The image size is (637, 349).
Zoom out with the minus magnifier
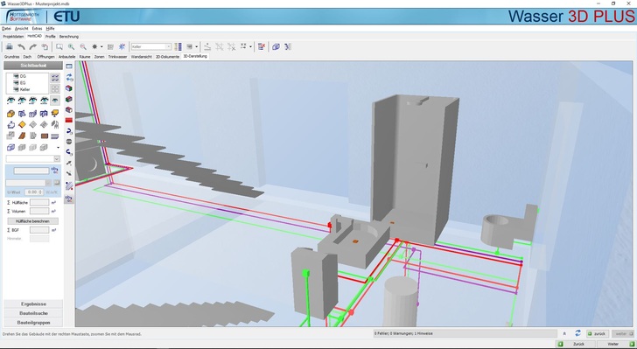83,46
